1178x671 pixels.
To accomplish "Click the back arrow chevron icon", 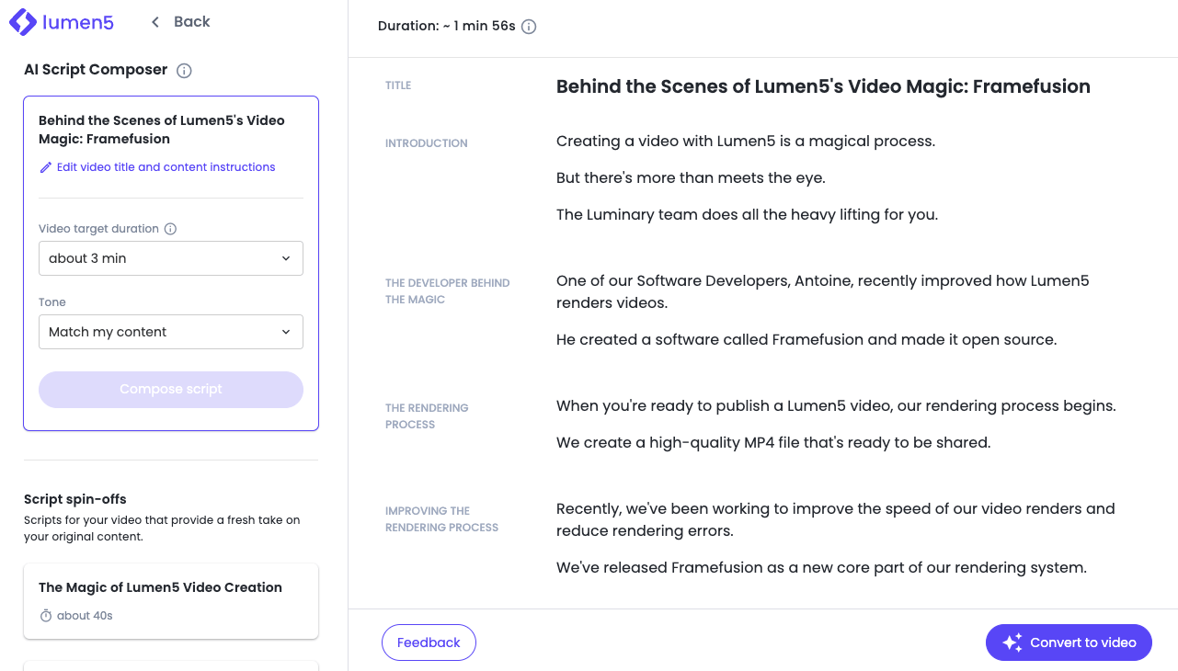I will tap(155, 22).
